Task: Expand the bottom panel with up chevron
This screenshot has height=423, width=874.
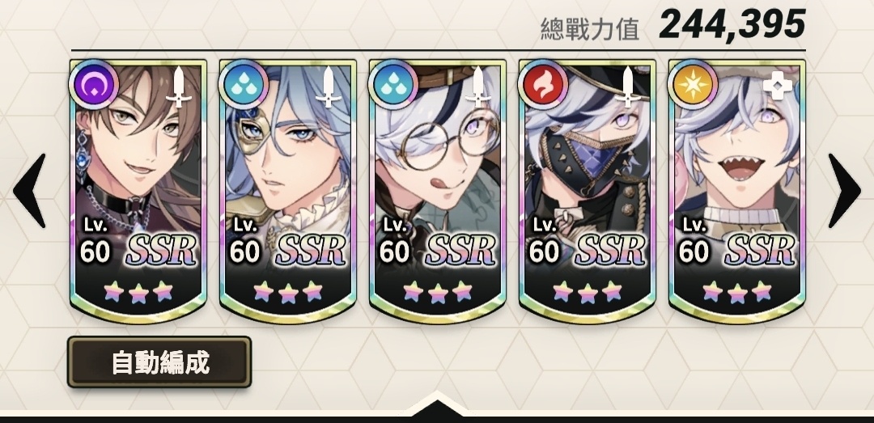Action: [x=437, y=403]
